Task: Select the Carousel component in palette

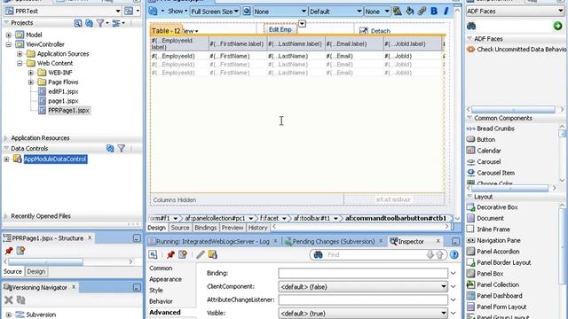Action: pyautogui.click(x=488, y=161)
